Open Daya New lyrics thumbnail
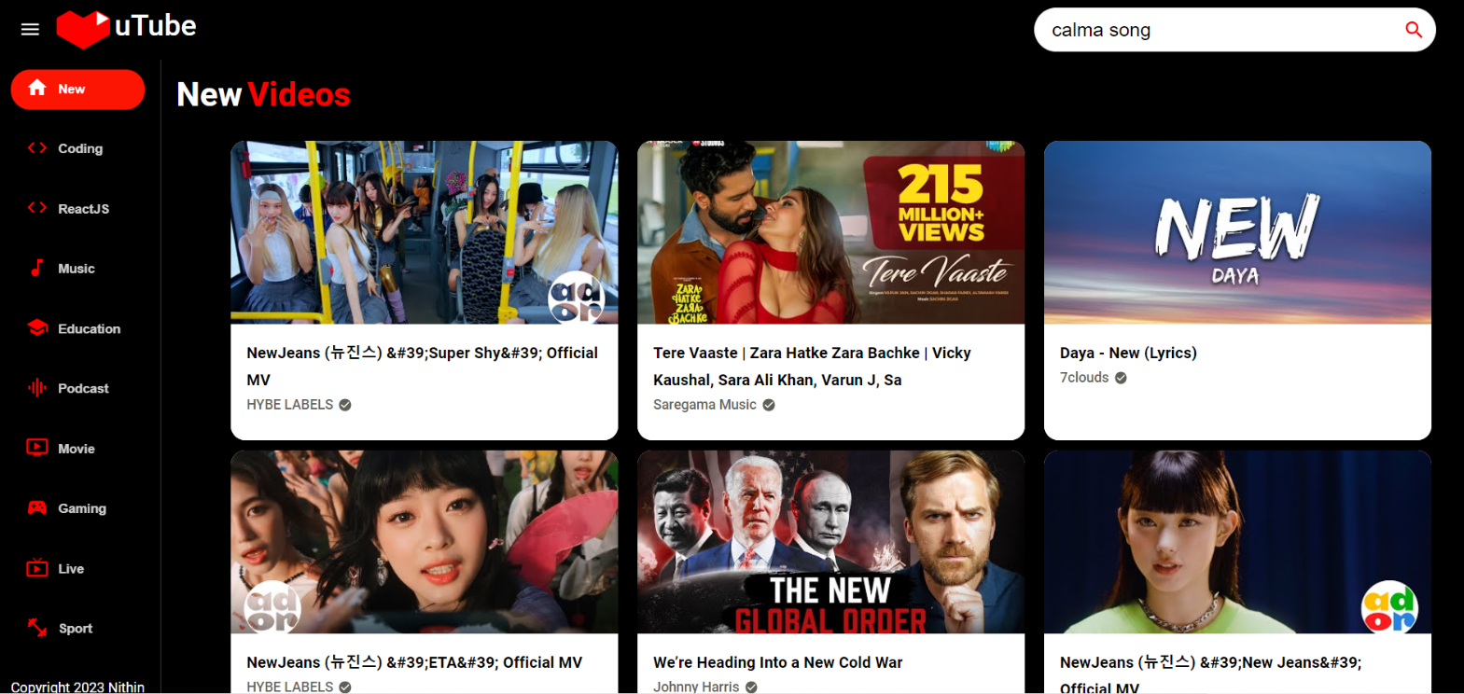Image resolution: width=1464 pixels, height=694 pixels. click(x=1237, y=232)
